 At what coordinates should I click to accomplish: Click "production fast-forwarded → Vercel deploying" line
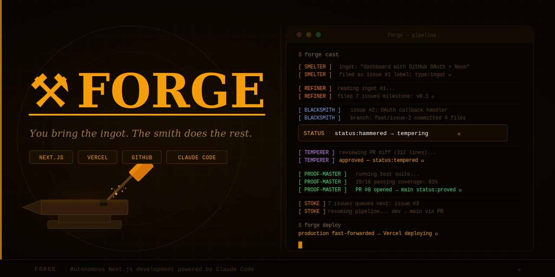(x=368, y=234)
